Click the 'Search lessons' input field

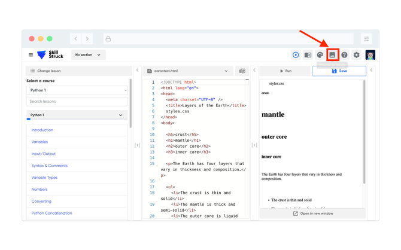pos(77,102)
